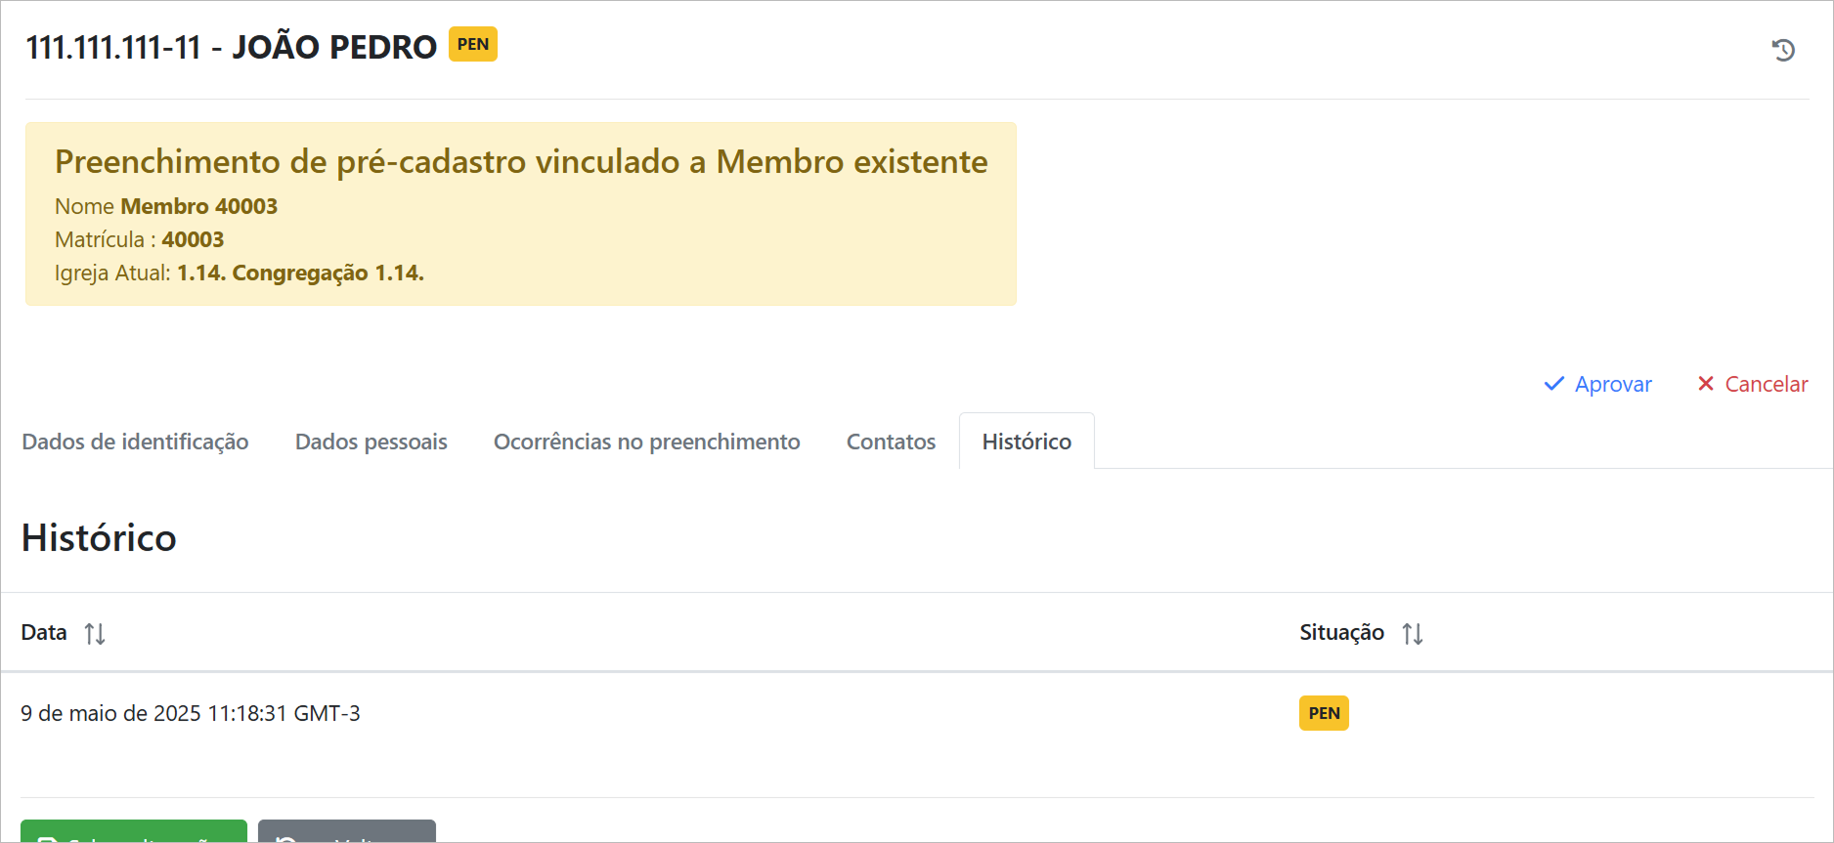Go to Ocorrências no preenchimento tab
The height and width of the screenshot is (843, 1834).
click(x=646, y=442)
